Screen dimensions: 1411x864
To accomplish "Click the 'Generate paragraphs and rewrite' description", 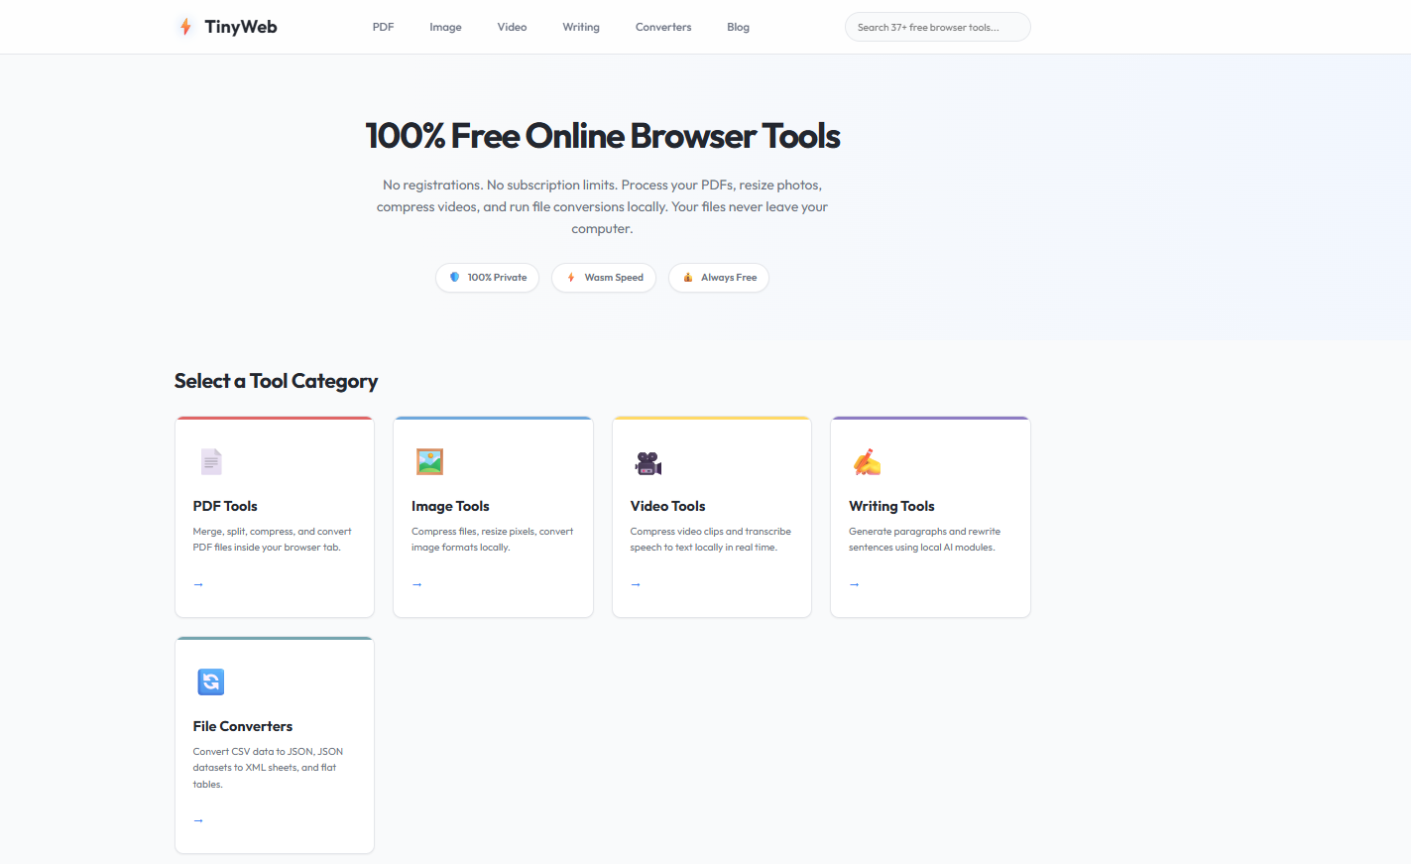I will 924,540.
